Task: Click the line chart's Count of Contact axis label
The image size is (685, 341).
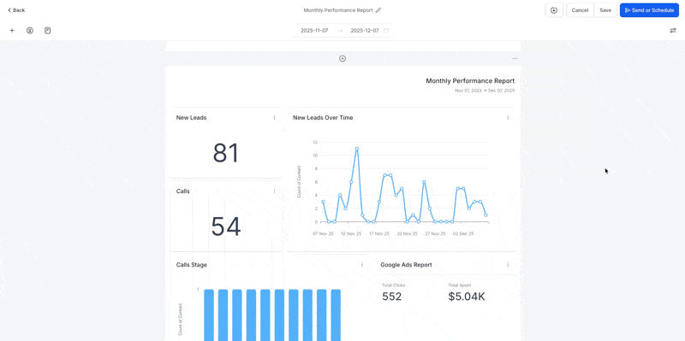Action: [x=299, y=182]
